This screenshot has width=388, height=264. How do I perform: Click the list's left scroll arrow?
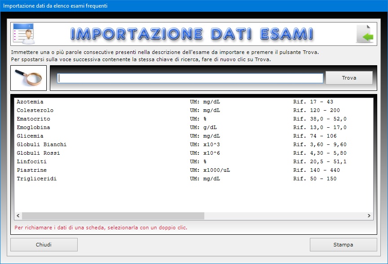[x=18, y=216]
